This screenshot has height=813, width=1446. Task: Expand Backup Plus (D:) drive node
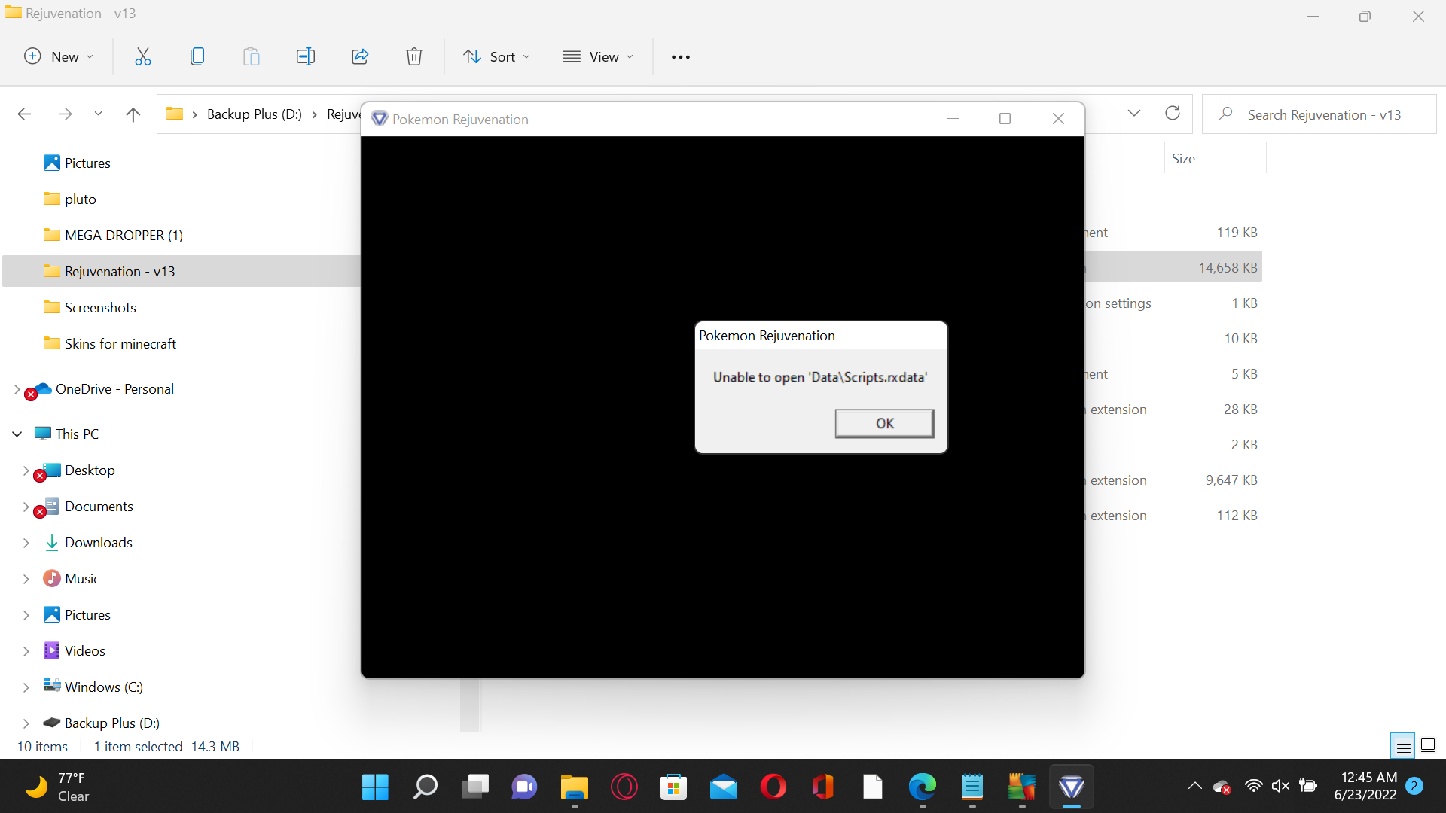click(26, 723)
